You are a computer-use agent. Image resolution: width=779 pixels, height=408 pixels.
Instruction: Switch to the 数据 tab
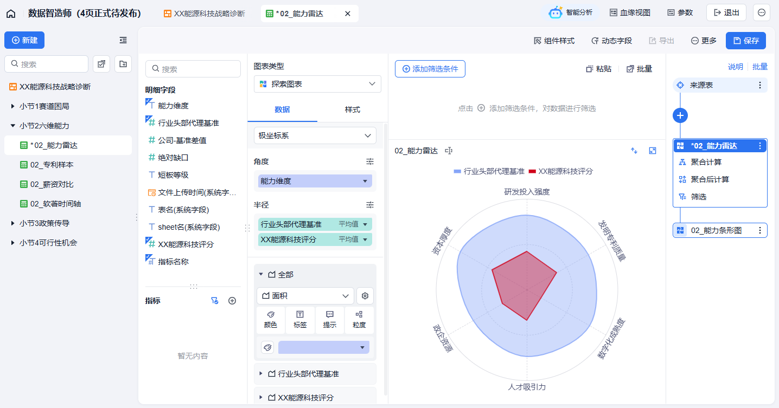coord(282,109)
